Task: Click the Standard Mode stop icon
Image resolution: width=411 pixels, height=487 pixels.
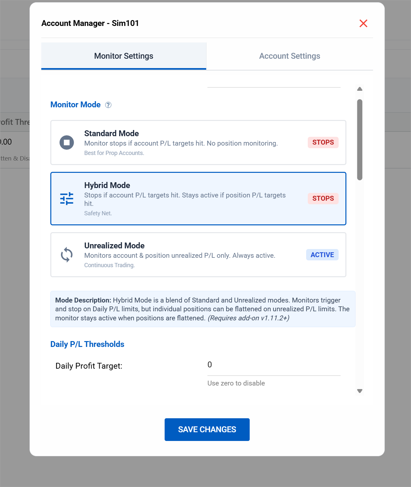Action: click(67, 143)
